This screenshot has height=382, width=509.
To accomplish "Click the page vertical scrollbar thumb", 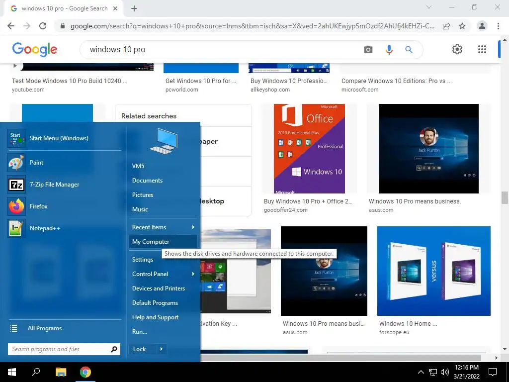I will (x=505, y=198).
